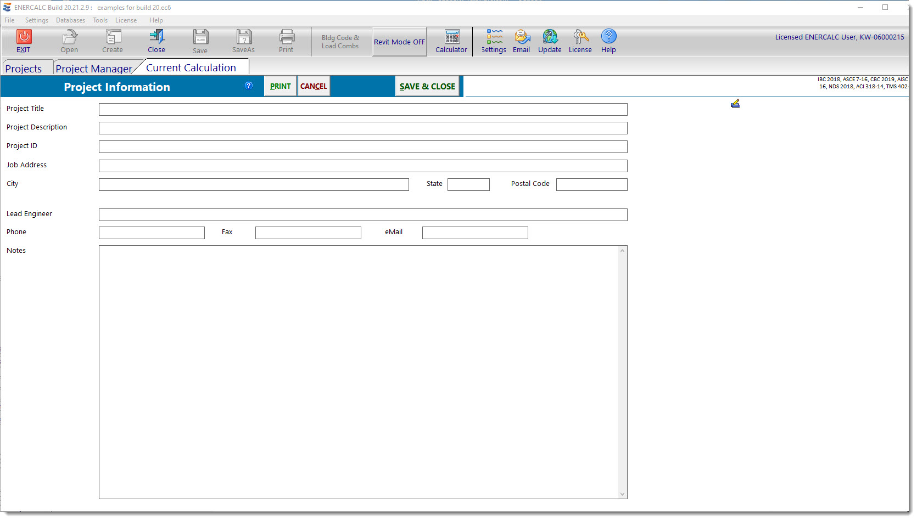
Task: Click the Close project door icon
Action: pos(156,37)
